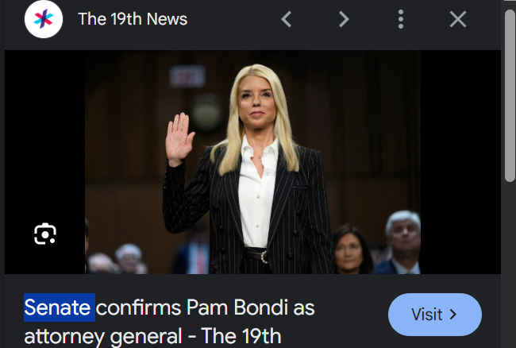Search this image with Google Lens icon
Viewport: 516px width, 348px height.
point(45,234)
